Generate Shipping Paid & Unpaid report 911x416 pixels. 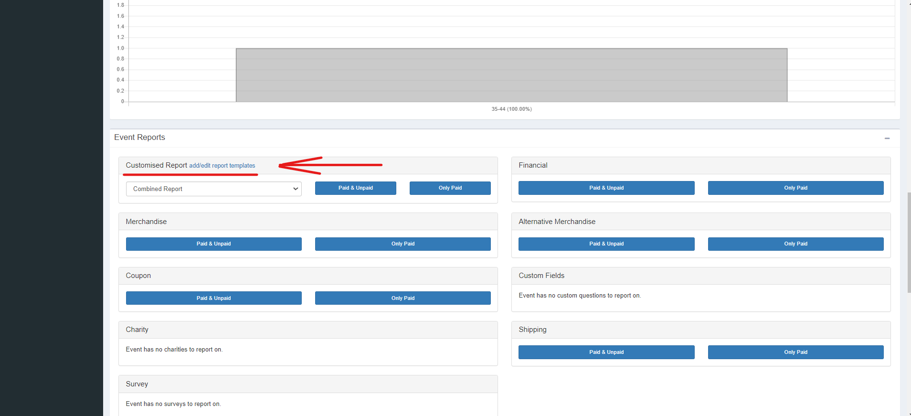pos(606,352)
